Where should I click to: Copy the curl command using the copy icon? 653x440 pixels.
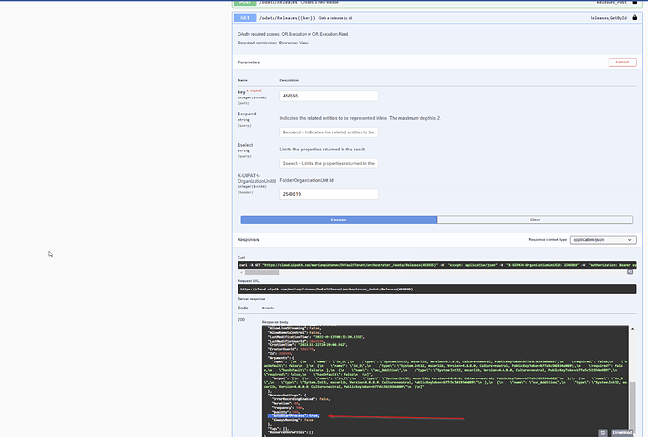630,272
